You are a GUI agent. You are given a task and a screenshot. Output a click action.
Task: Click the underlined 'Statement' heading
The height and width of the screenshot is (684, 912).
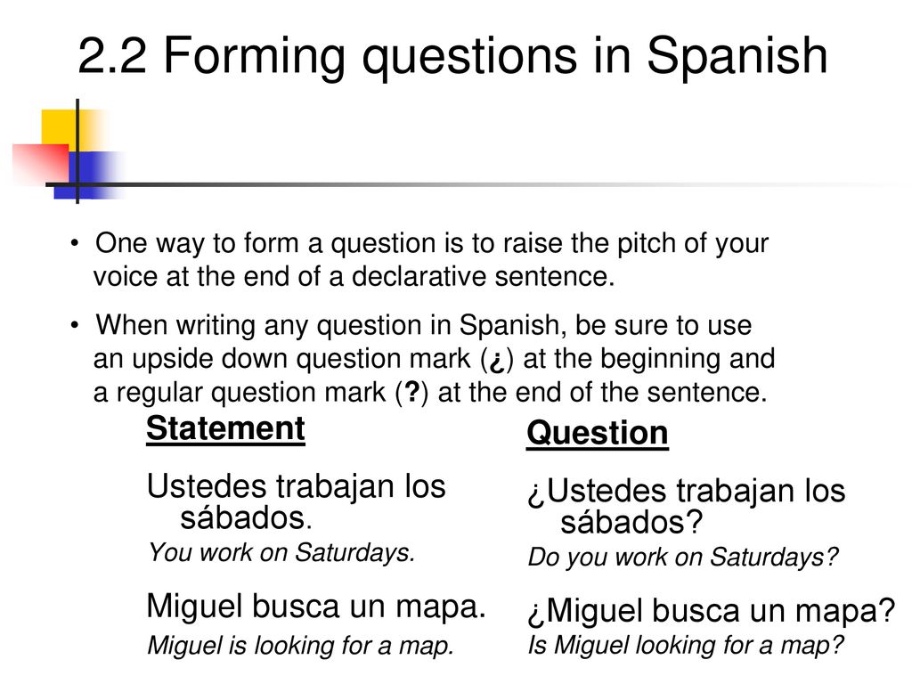click(x=225, y=429)
